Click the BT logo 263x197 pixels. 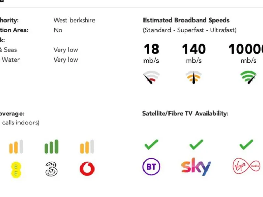click(x=151, y=167)
